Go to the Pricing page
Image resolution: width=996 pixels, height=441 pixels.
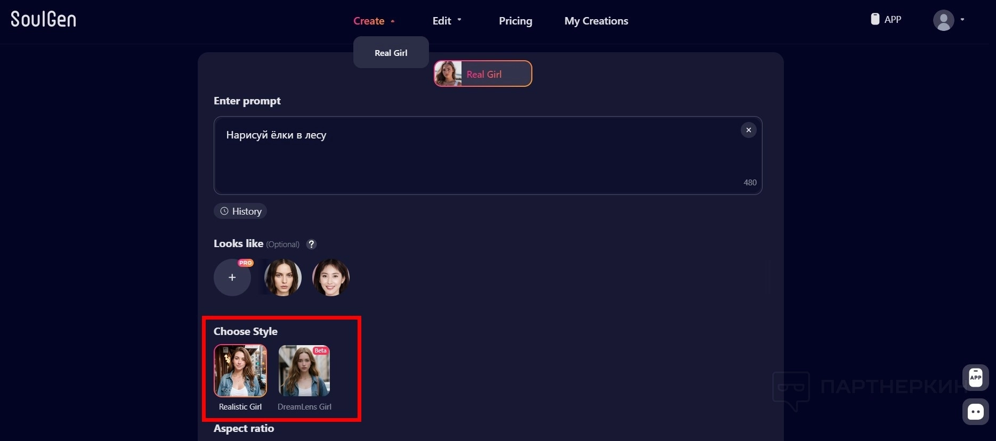pos(515,21)
